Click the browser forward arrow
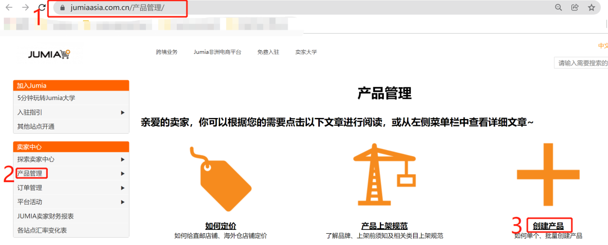The height and width of the screenshot is (245, 608). (25, 7)
